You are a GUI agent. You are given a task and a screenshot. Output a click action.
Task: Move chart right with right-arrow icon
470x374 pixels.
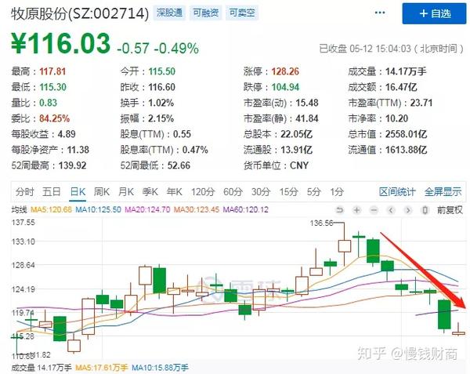coord(408,210)
